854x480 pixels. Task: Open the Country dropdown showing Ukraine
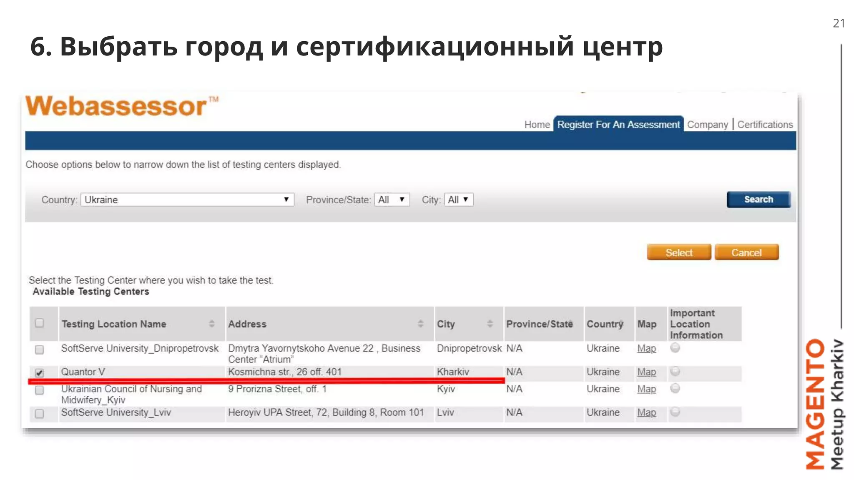tap(187, 200)
